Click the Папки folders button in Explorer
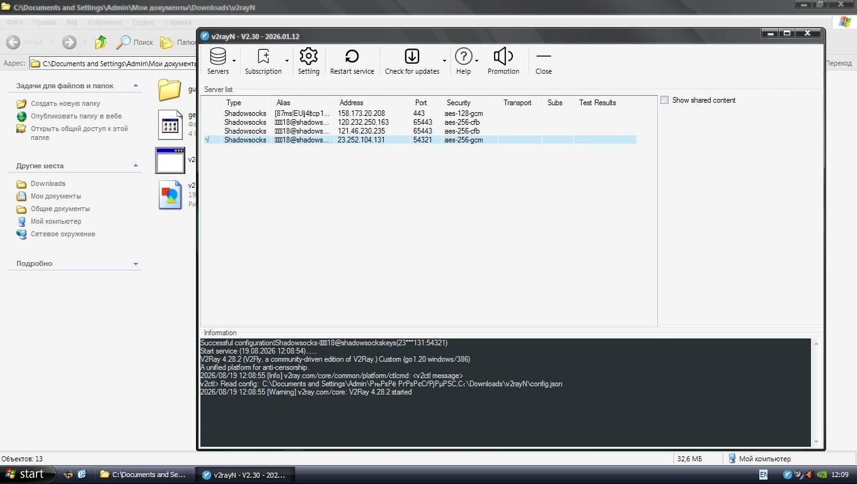This screenshot has width=857, height=484. [178, 42]
